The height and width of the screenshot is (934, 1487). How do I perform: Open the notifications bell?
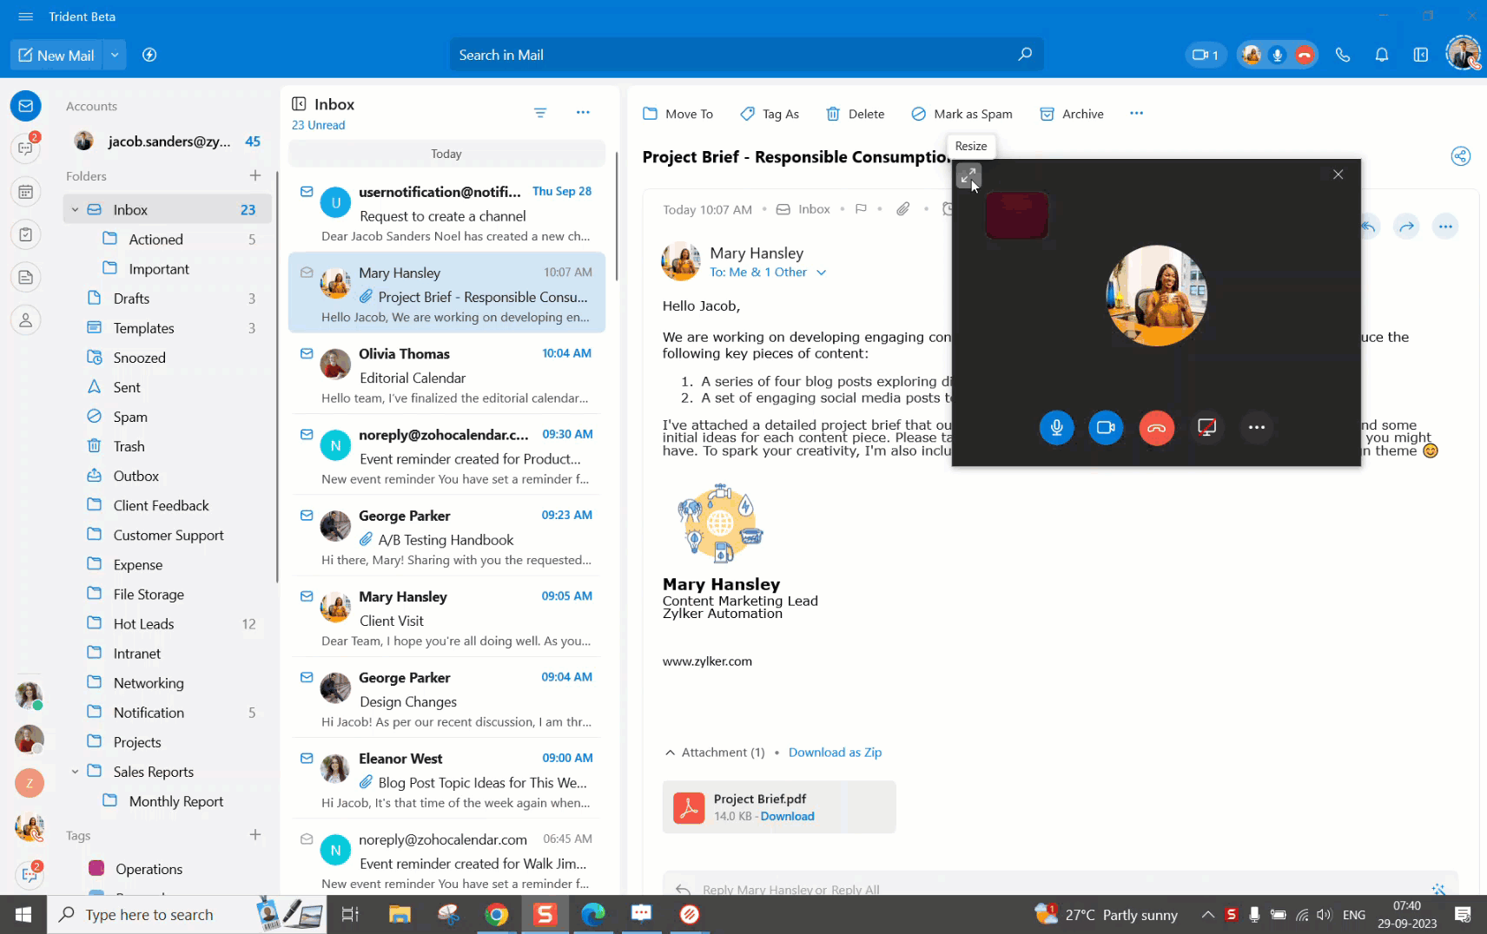[x=1382, y=55]
